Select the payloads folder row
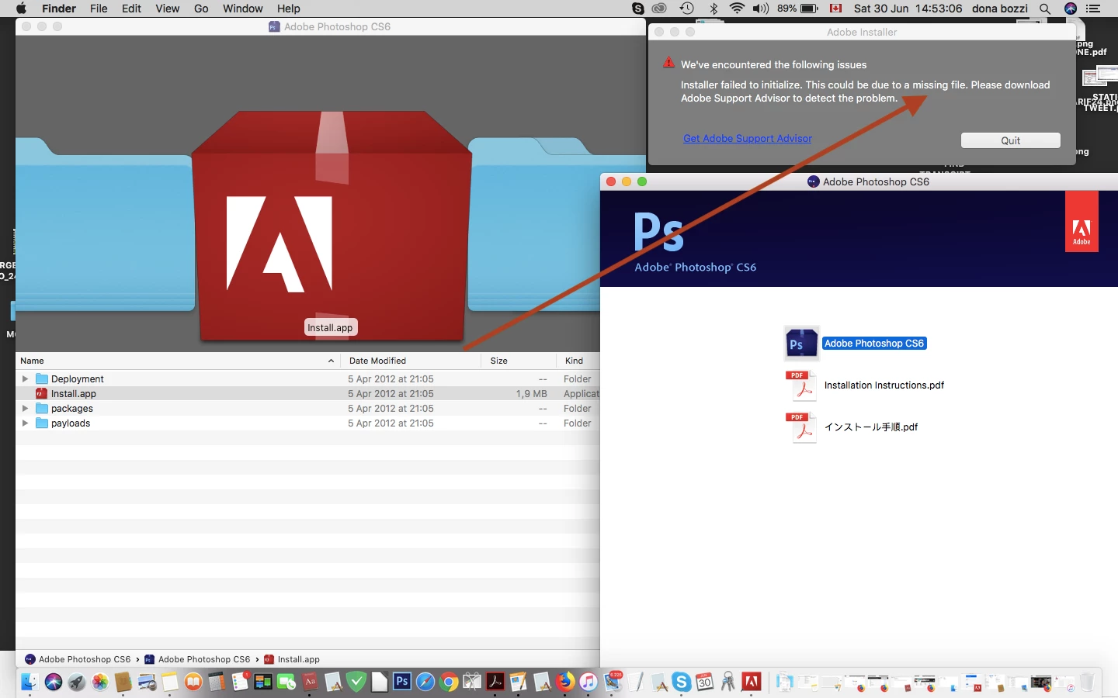This screenshot has height=698, width=1118. tap(307, 423)
